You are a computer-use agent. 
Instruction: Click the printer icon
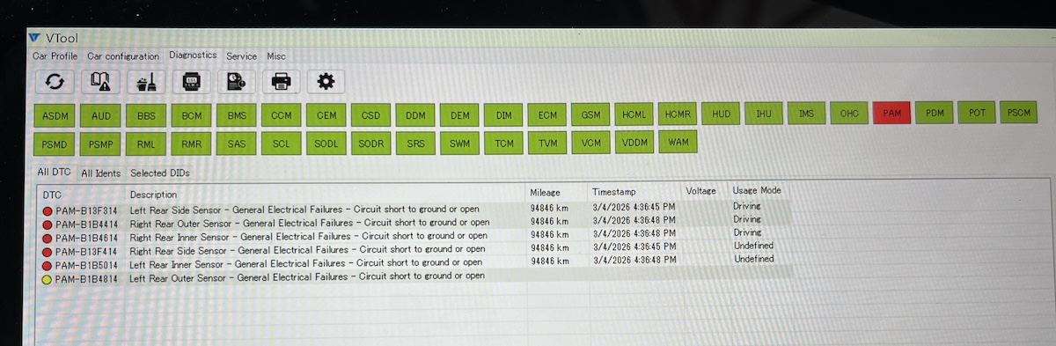tap(281, 82)
